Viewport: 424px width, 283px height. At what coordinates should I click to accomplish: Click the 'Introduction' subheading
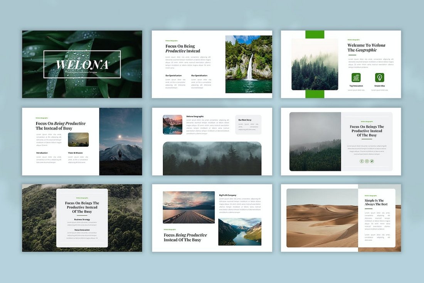42,153
